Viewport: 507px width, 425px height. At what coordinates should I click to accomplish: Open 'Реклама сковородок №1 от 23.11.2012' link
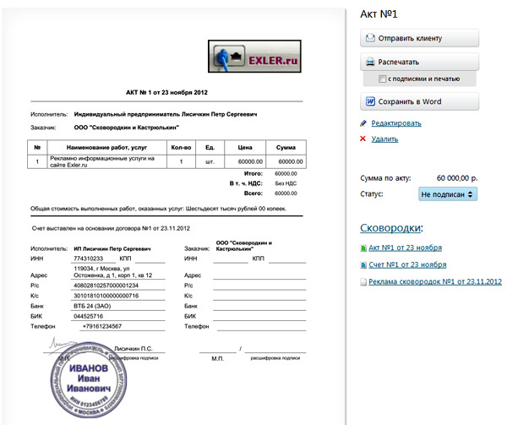point(436,281)
